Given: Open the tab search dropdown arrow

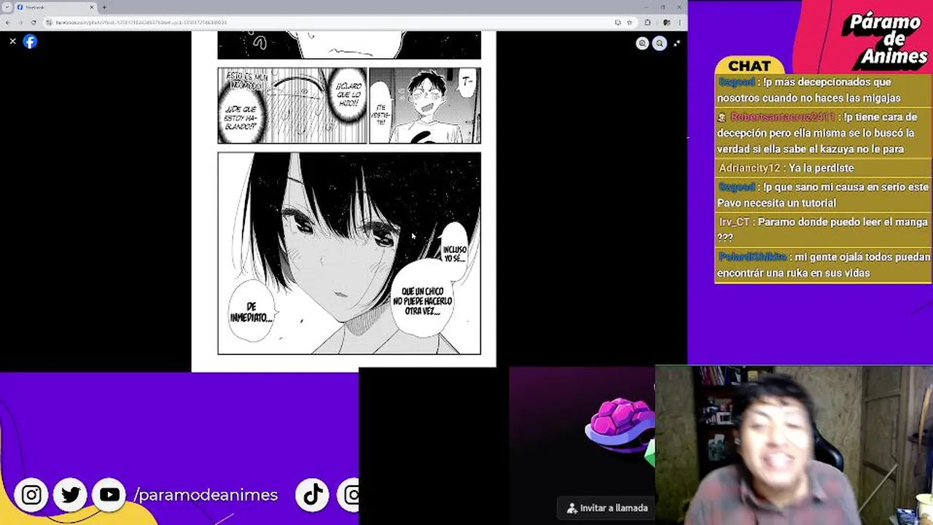Looking at the screenshot, I should click(x=7, y=7).
